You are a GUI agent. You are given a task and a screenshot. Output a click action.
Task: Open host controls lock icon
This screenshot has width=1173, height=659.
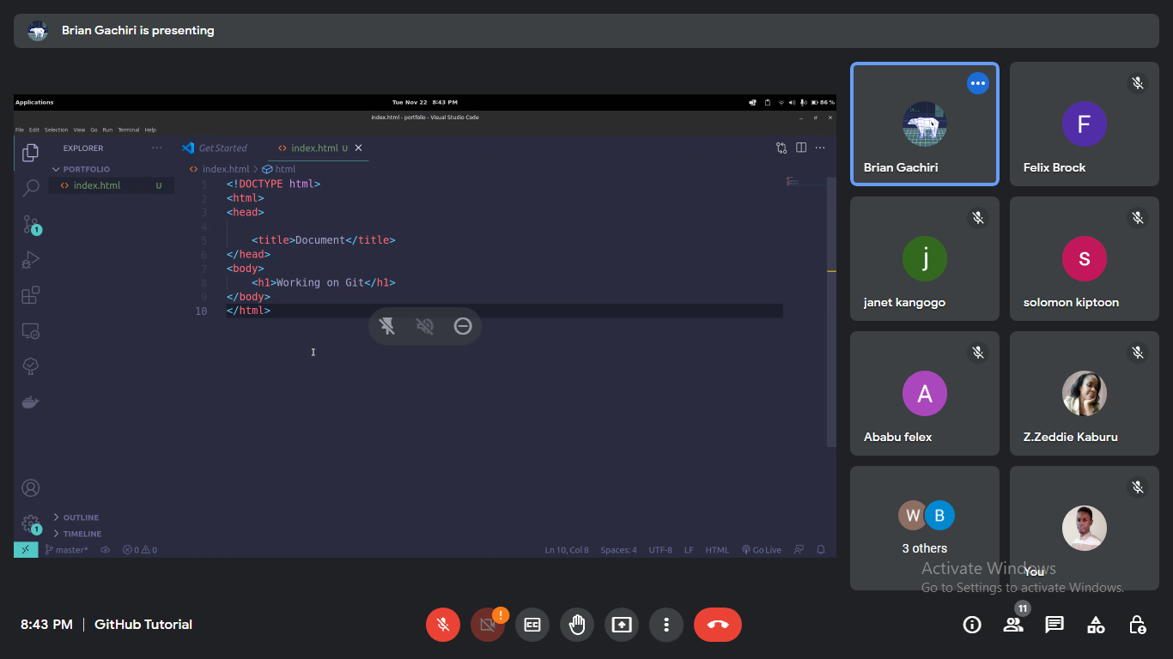(x=1137, y=625)
